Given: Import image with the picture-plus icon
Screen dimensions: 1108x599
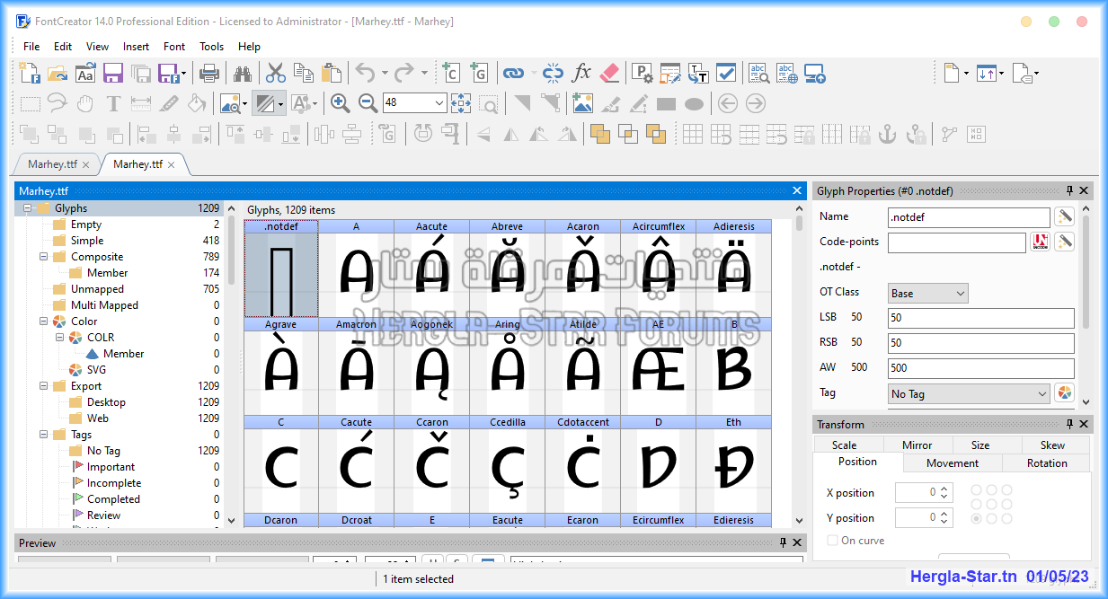Looking at the screenshot, I should coord(582,103).
